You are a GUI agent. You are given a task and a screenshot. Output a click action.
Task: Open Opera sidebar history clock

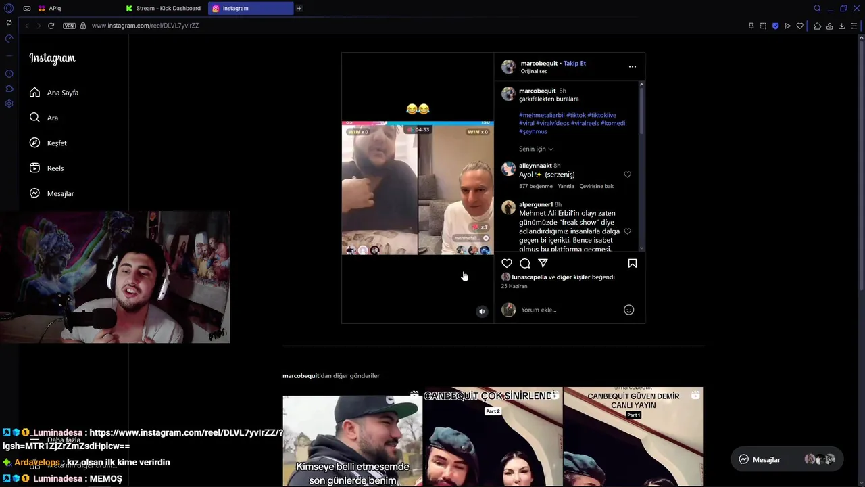9,74
